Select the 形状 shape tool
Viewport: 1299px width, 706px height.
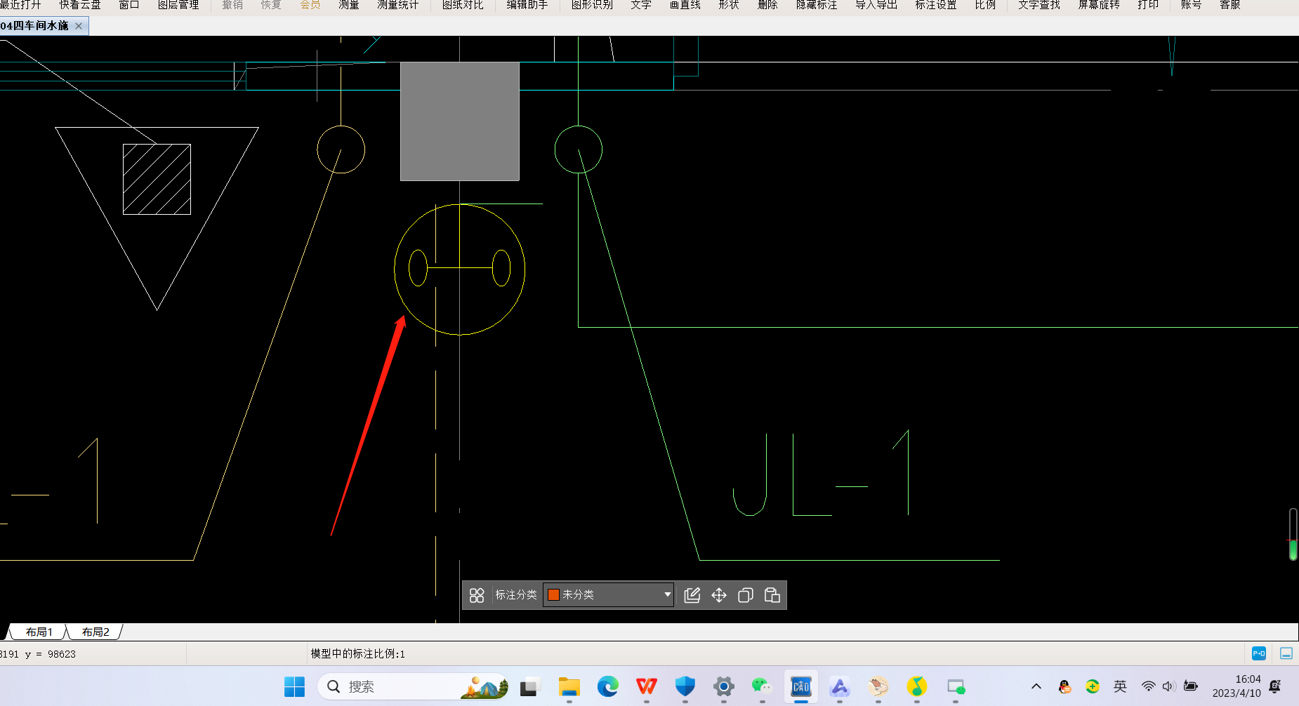729,5
